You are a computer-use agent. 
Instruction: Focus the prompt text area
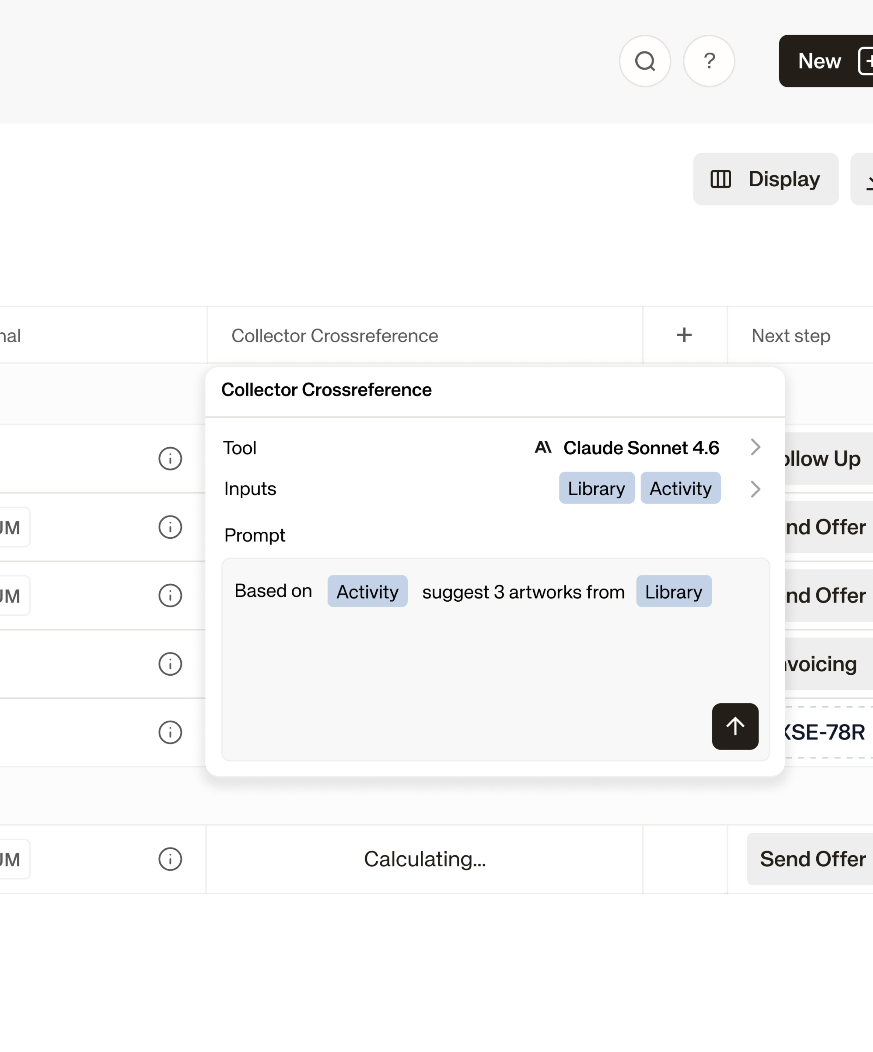point(495,660)
